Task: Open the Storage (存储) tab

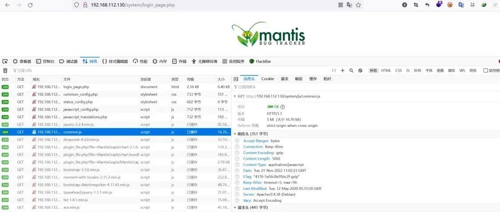Action: click(x=179, y=62)
